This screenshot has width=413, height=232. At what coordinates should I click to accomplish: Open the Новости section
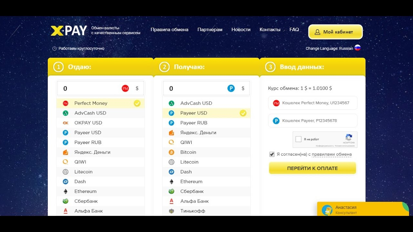click(x=241, y=30)
